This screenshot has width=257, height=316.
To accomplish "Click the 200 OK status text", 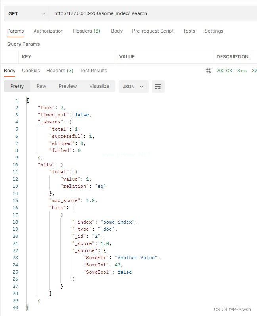I will point(224,71).
